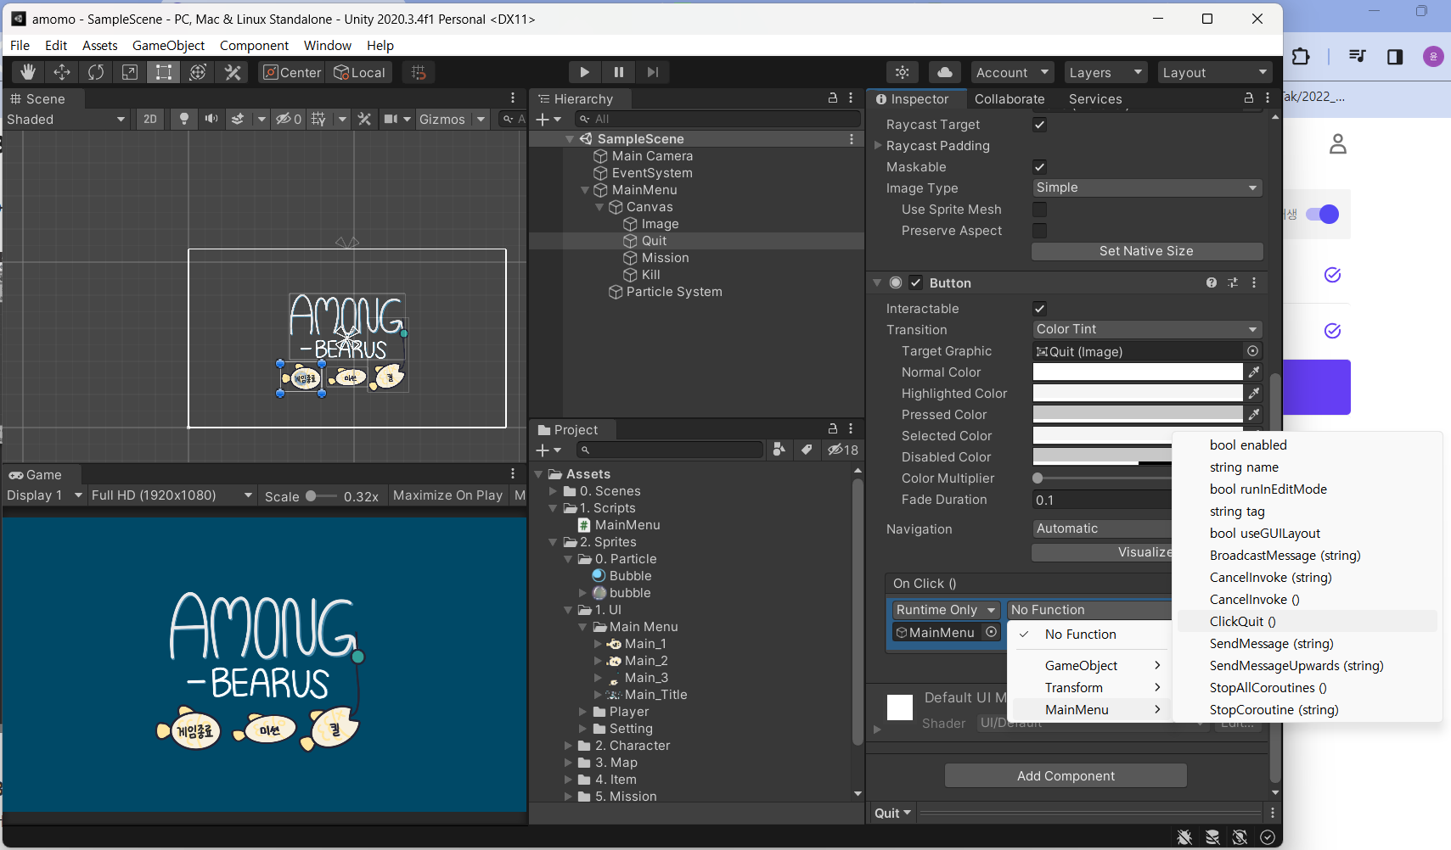Open Pressed Color swatch
This screenshot has height=850, width=1451.
1137,414
